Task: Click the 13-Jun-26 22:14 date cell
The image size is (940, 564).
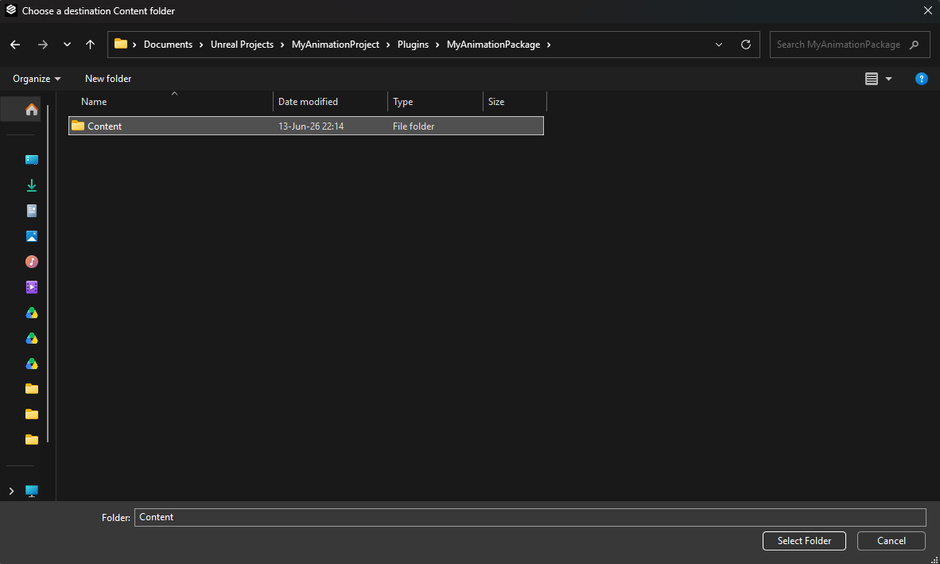Action: (x=311, y=126)
